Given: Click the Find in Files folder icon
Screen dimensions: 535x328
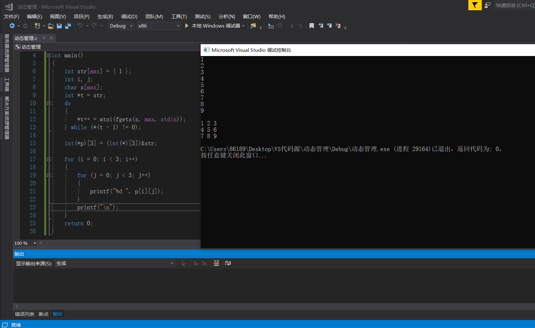Looking at the screenshot, I should coord(253,26).
